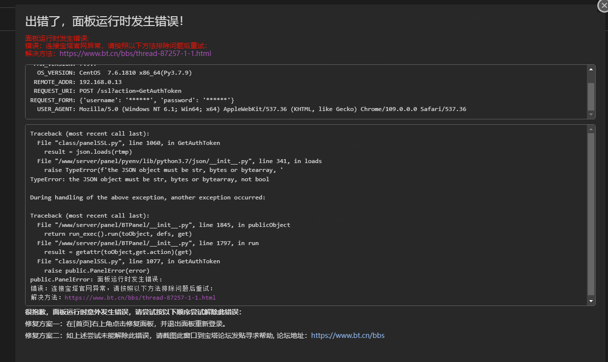Click the panelSSL.py line 1060 traceback entry
Image resolution: width=608 pixels, height=362 pixels.
128,143
